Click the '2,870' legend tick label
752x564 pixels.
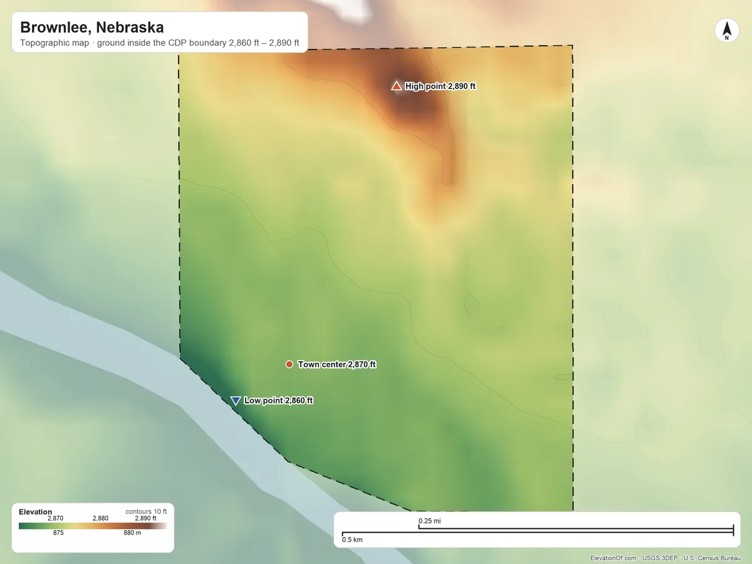pos(55,518)
